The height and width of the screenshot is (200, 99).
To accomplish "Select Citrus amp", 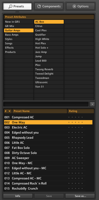I will 49,26.
